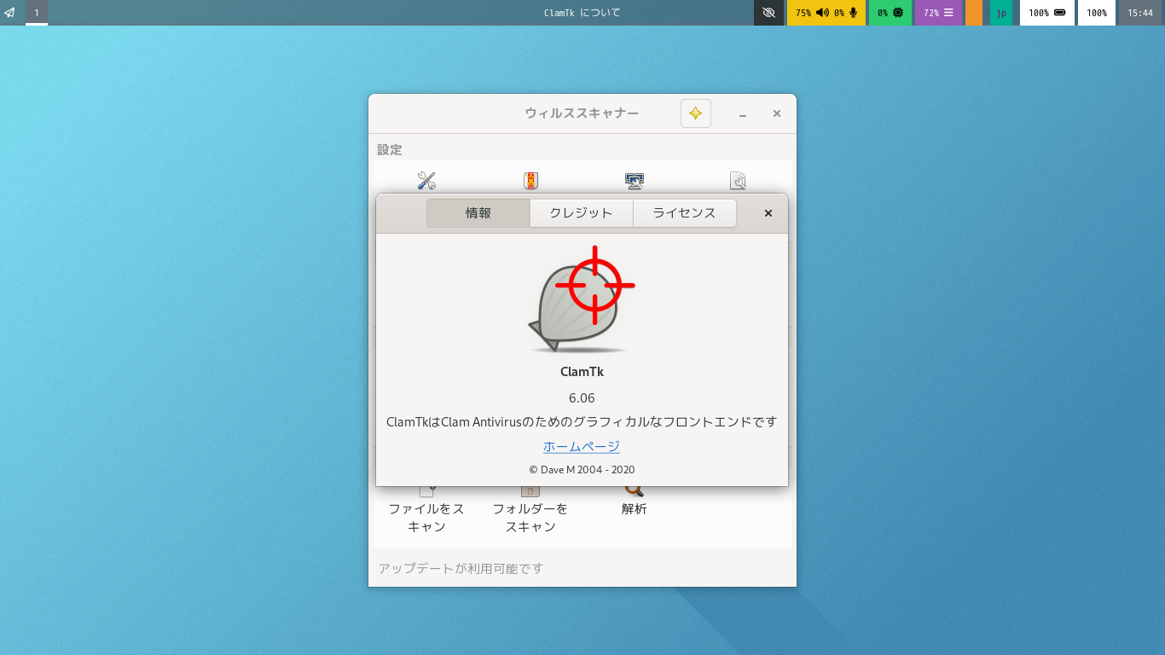The height and width of the screenshot is (655, 1165).
Task: Click the アップデートが利用可能です status message
Action: (461, 568)
